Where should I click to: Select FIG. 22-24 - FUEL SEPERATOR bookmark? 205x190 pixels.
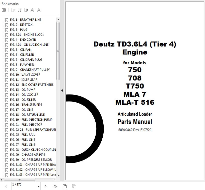33,130
